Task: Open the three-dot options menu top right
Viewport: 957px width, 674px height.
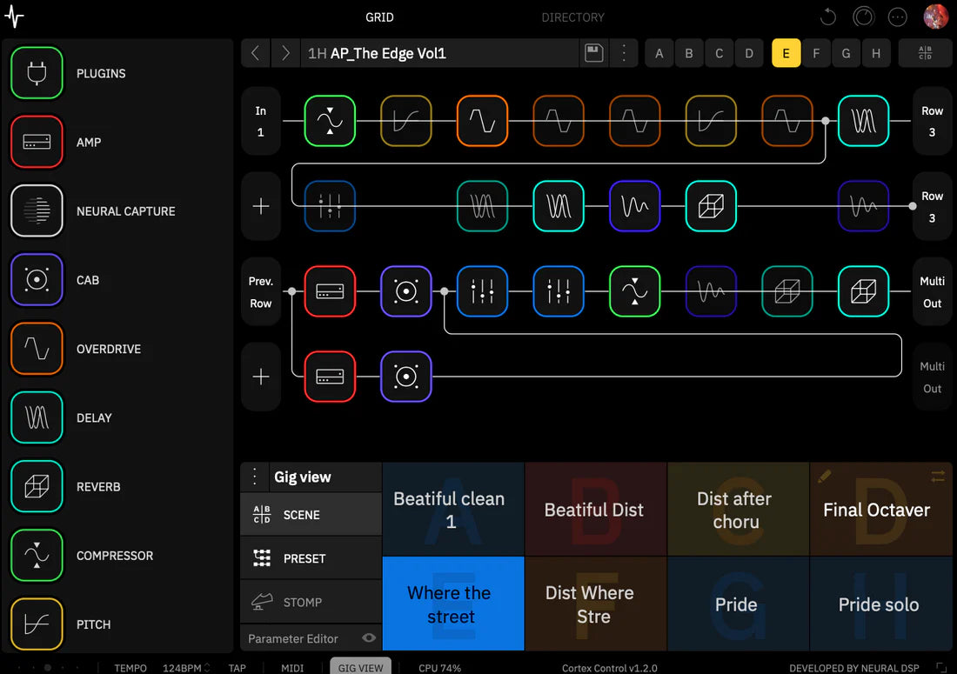Action: tap(897, 17)
